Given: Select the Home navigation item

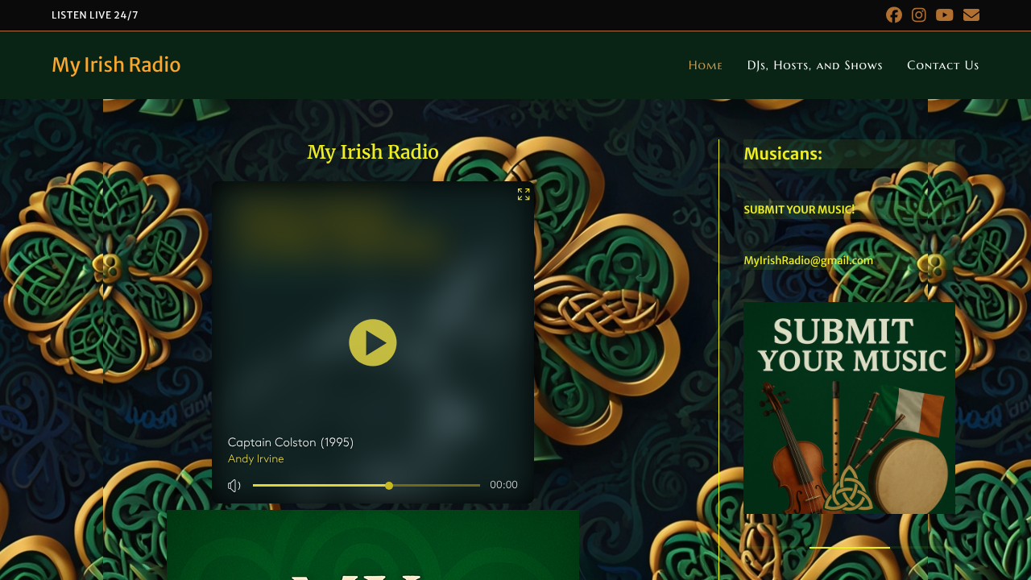Looking at the screenshot, I should (705, 65).
